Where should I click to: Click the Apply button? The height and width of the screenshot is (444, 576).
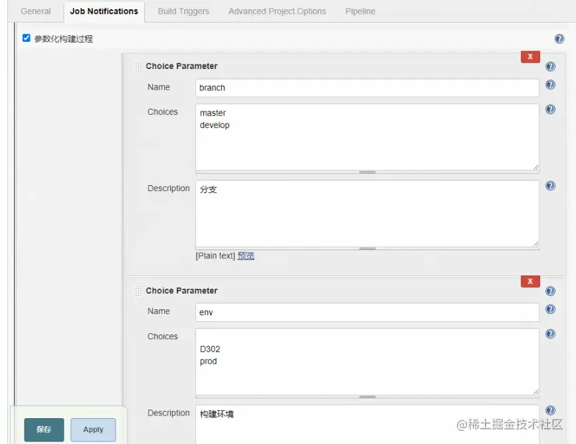point(93,429)
